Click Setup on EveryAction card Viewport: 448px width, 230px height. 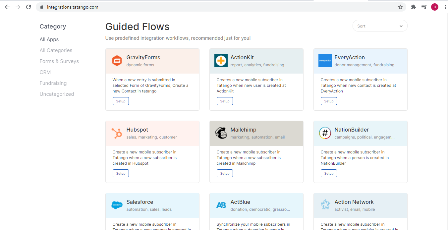(329, 101)
